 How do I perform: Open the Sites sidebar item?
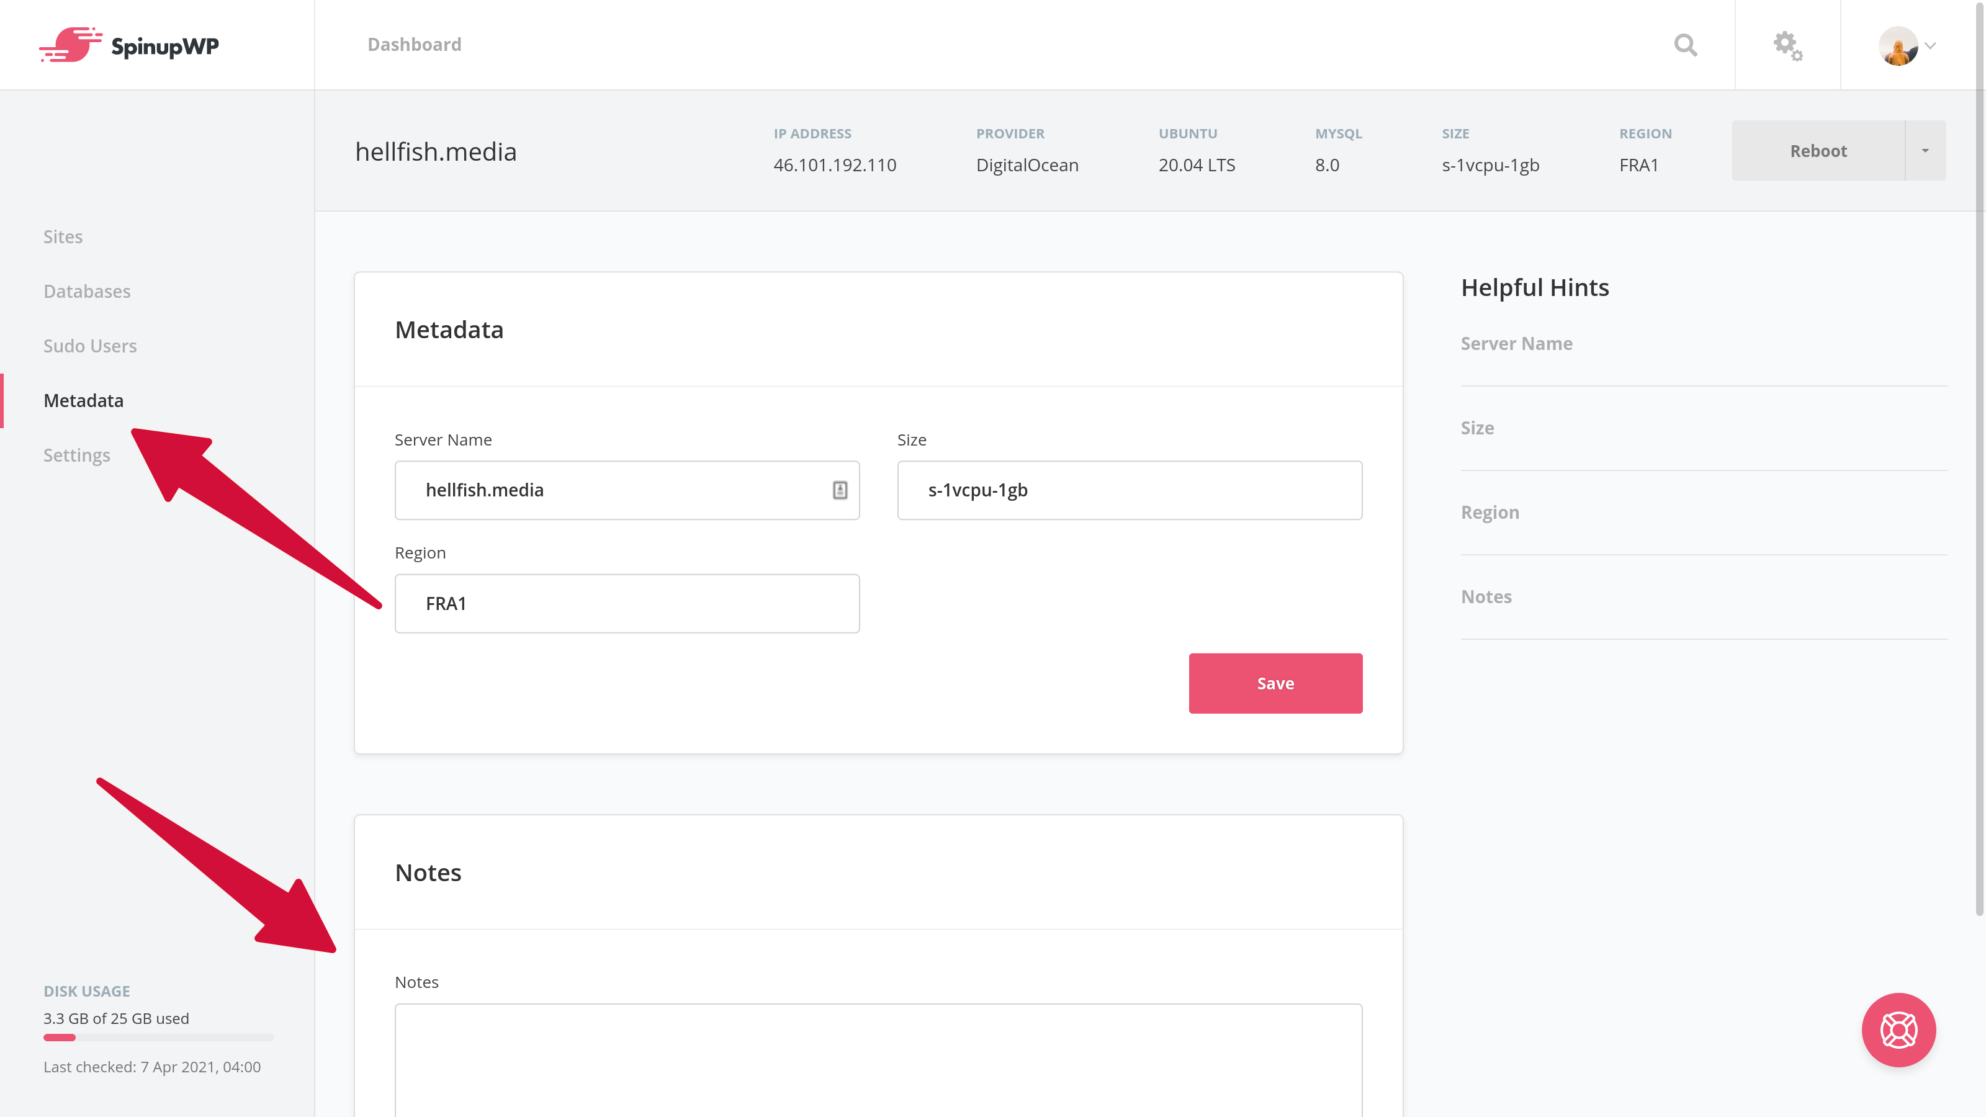63,236
